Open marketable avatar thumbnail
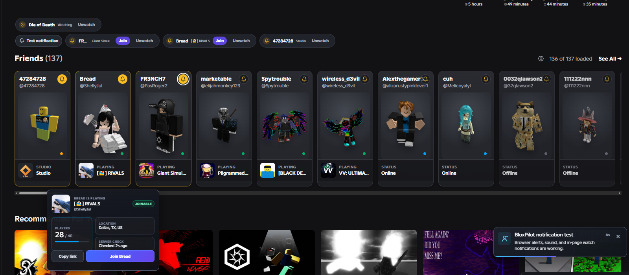The height and width of the screenshot is (275, 629). tap(224, 126)
